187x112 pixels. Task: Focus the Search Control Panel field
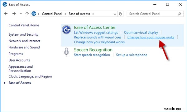155,14
